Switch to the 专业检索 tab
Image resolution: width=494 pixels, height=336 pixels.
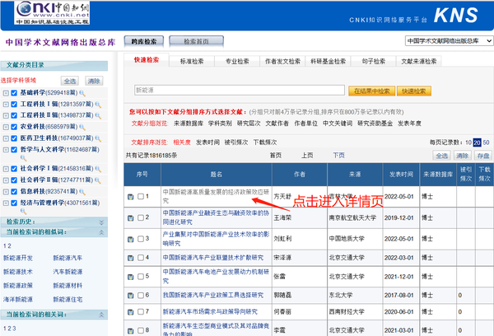tap(237, 62)
